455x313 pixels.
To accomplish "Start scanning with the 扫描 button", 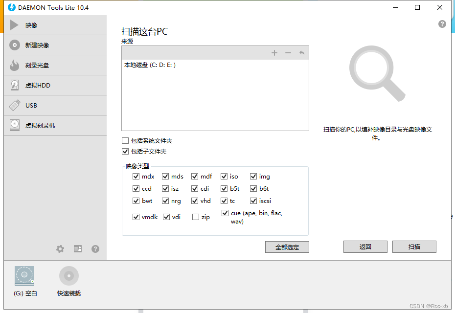I will pos(414,247).
